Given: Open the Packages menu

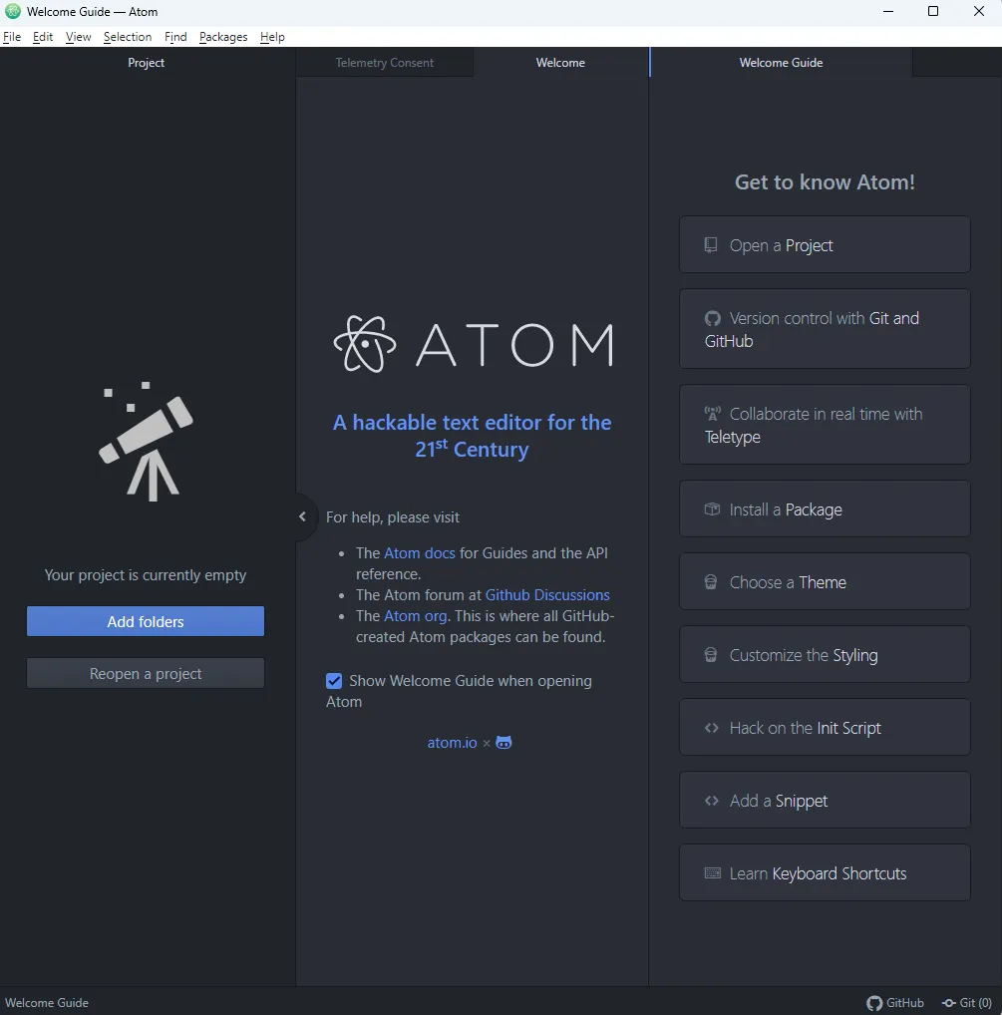Looking at the screenshot, I should tap(222, 37).
